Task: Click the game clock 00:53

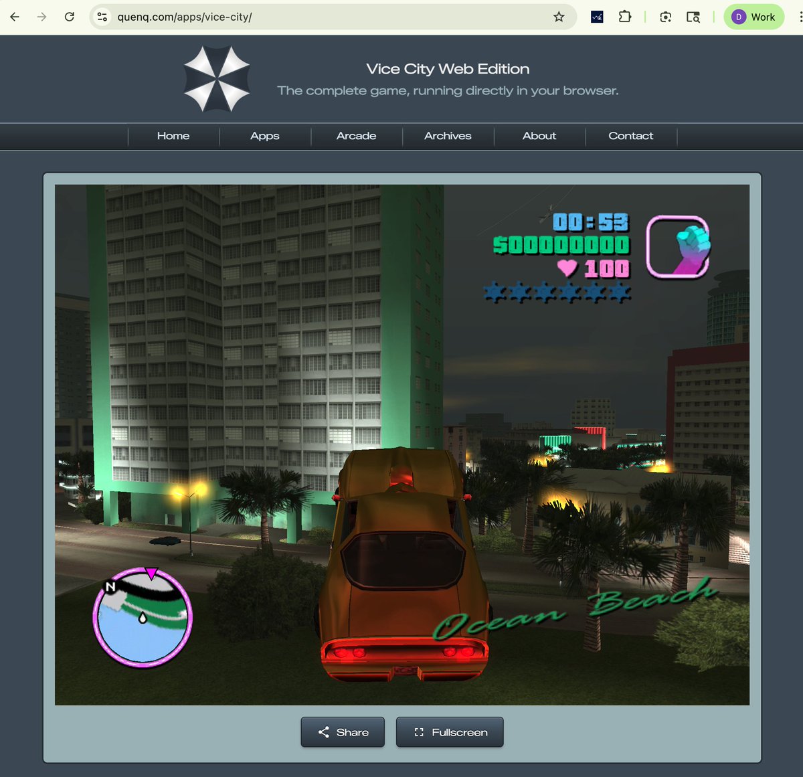Action: pos(591,222)
